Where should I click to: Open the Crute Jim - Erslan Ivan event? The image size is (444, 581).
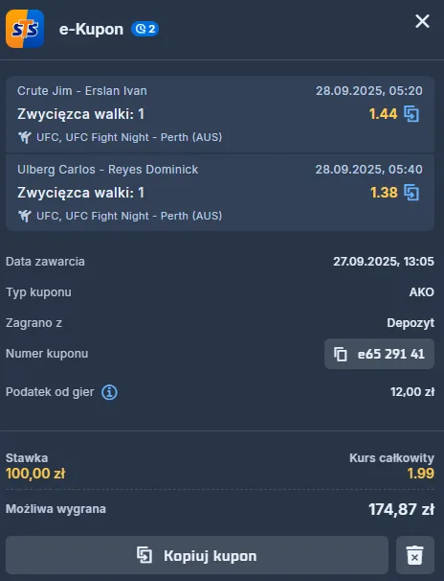(x=82, y=91)
